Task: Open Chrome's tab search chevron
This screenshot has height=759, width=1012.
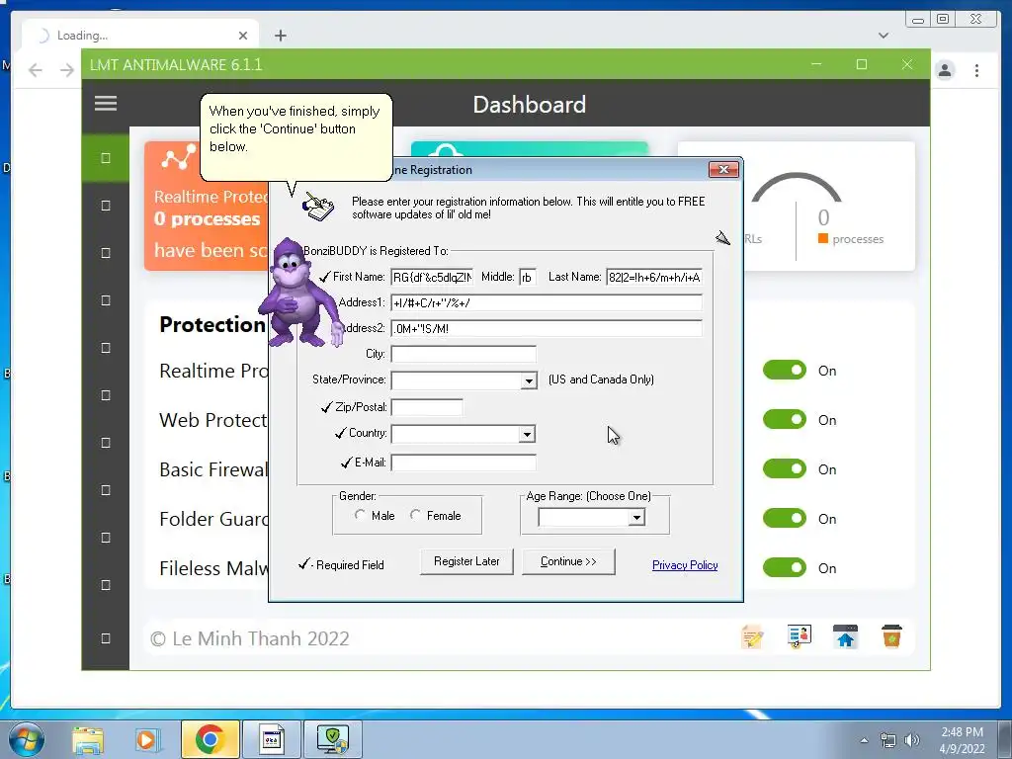Action: coord(884,36)
